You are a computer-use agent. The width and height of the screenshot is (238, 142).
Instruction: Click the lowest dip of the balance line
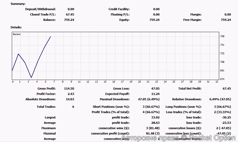[x=31, y=78]
